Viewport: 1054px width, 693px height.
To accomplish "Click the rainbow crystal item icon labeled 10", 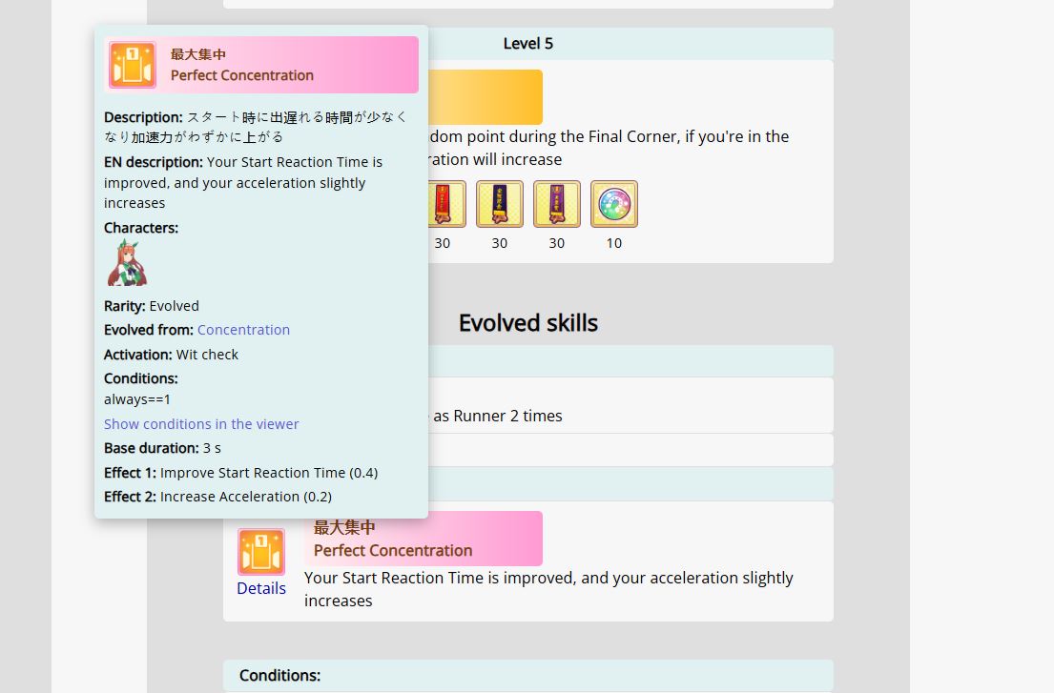I will click(613, 203).
